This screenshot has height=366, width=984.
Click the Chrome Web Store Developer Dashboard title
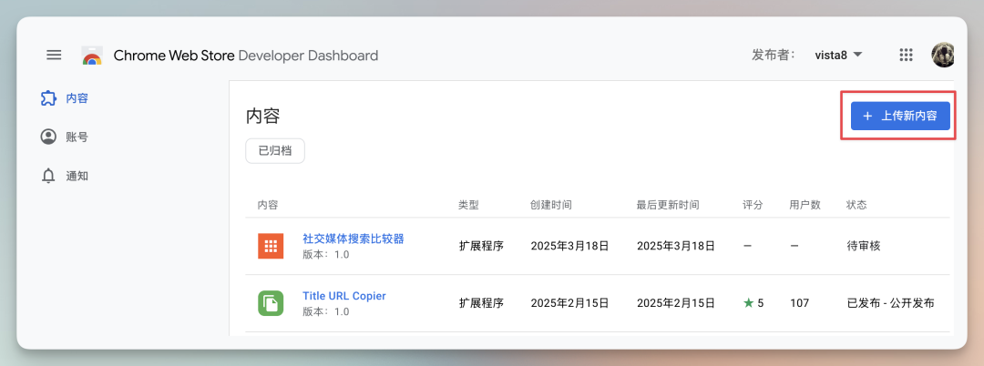click(x=246, y=56)
